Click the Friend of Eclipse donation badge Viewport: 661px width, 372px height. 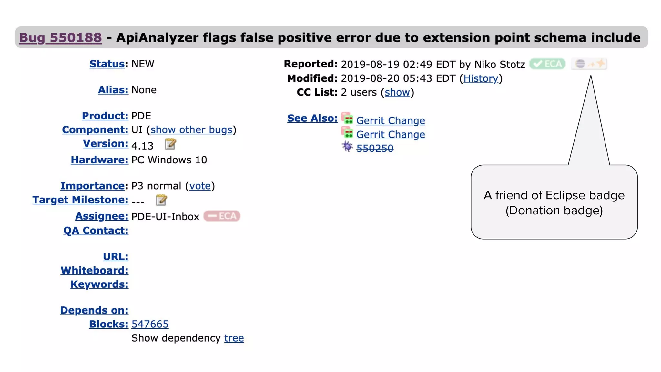click(x=589, y=64)
